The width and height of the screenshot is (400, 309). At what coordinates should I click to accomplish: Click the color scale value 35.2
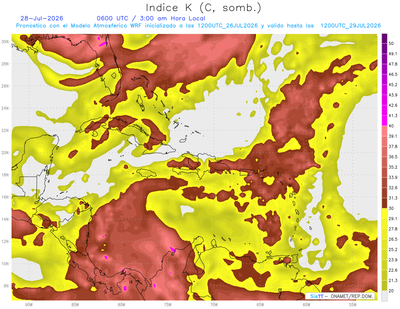point(393,167)
